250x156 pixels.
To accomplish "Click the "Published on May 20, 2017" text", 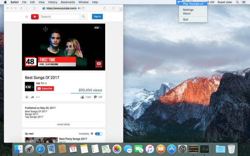I will point(40,108).
